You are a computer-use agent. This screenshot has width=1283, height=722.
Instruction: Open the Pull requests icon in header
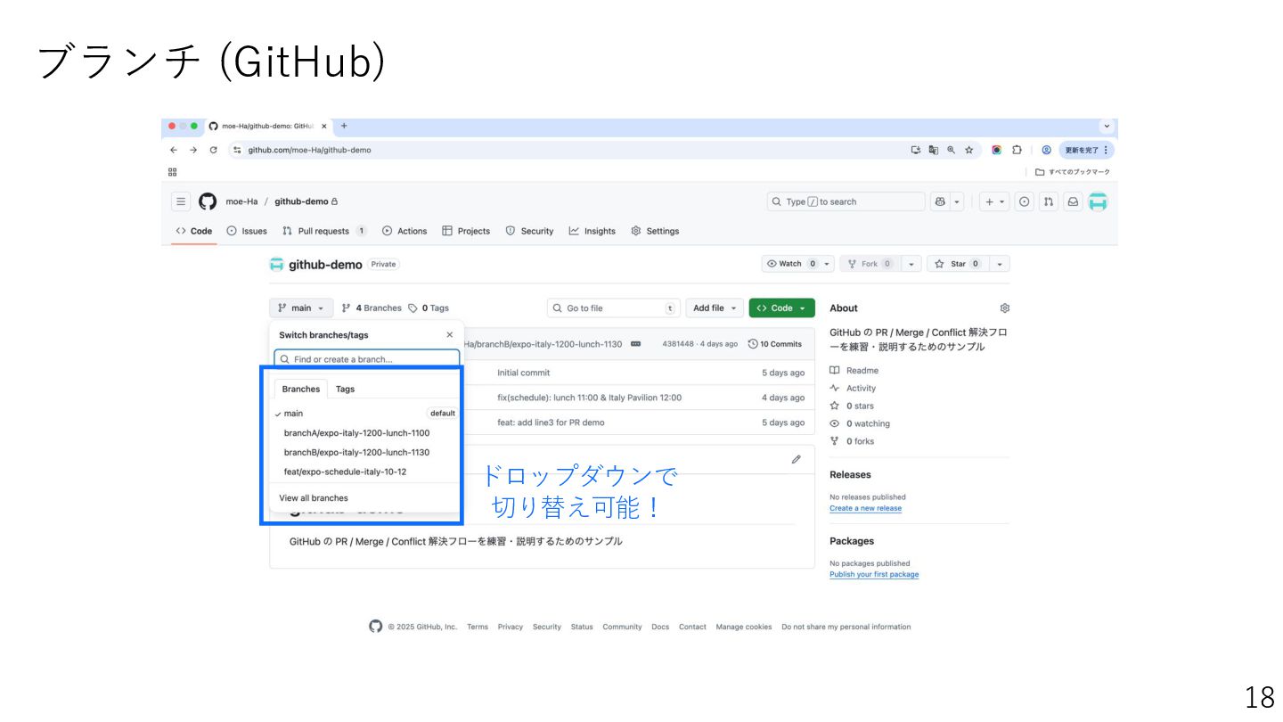point(1049,201)
